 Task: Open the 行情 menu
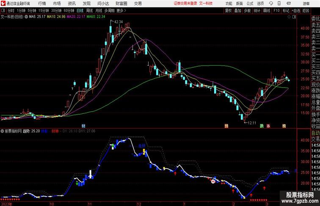(x=42, y=3)
